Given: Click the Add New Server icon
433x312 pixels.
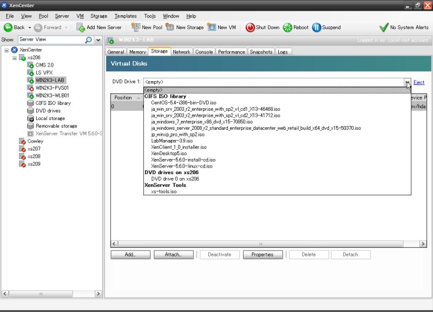Looking at the screenshot, I should pyautogui.click(x=80, y=28).
